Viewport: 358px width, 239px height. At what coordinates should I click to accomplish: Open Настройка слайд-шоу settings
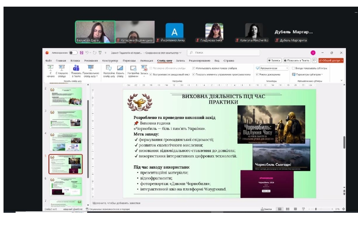[x=109, y=71]
